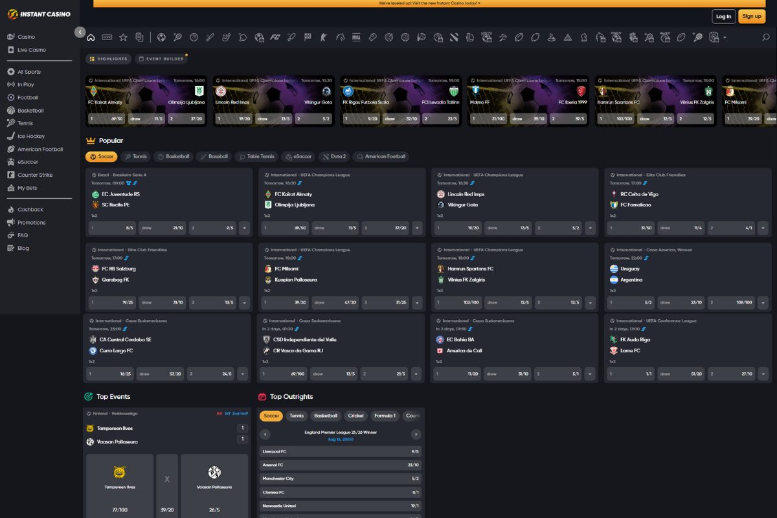Open the sportsbook home icon
Image resolution: width=777 pixels, height=518 pixels.
pyautogui.click(x=91, y=38)
